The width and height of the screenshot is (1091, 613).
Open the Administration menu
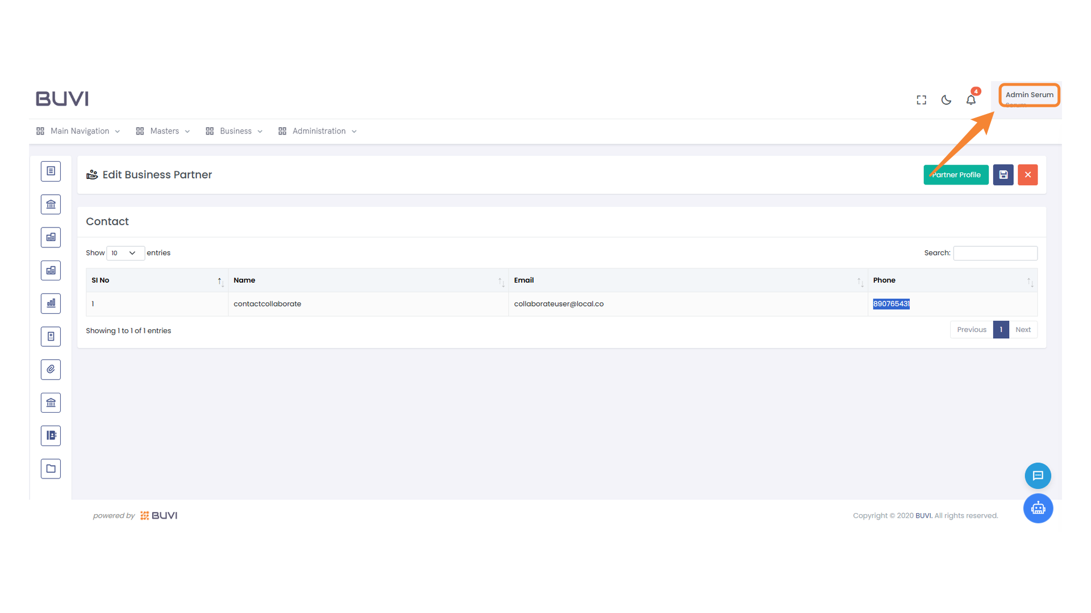pyautogui.click(x=318, y=131)
